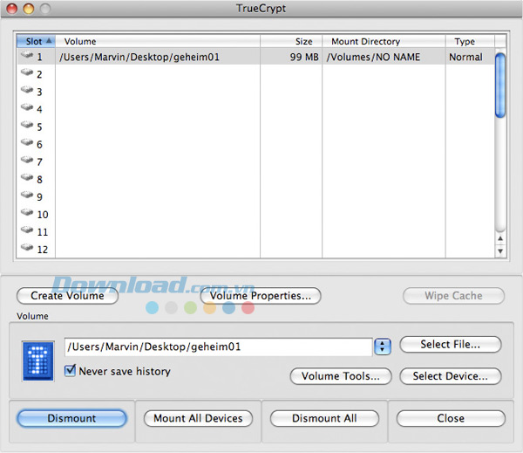The image size is (523, 453).
Task: Click the Volume column header
Action: tap(158, 41)
